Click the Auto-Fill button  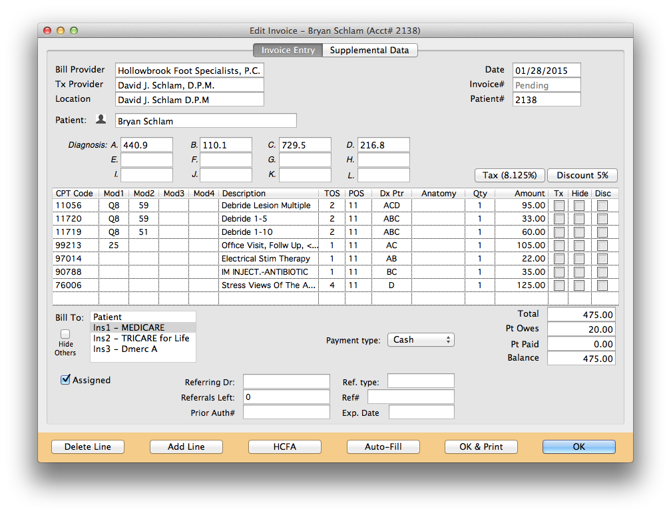(x=383, y=446)
